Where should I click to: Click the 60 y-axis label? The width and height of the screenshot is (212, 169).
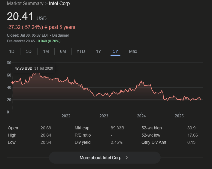coord(9,75)
